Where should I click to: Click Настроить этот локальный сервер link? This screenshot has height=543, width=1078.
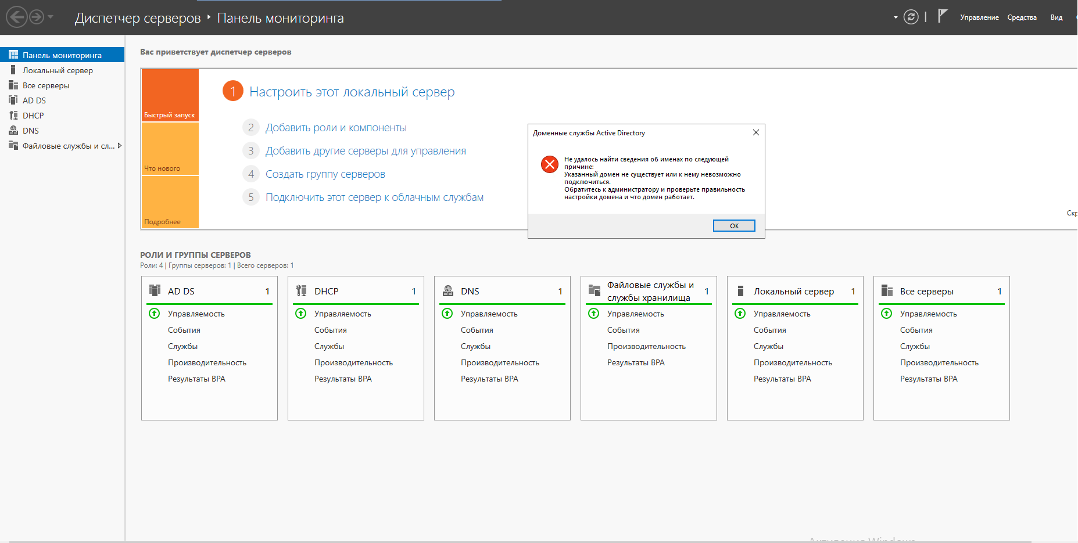tap(352, 92)
